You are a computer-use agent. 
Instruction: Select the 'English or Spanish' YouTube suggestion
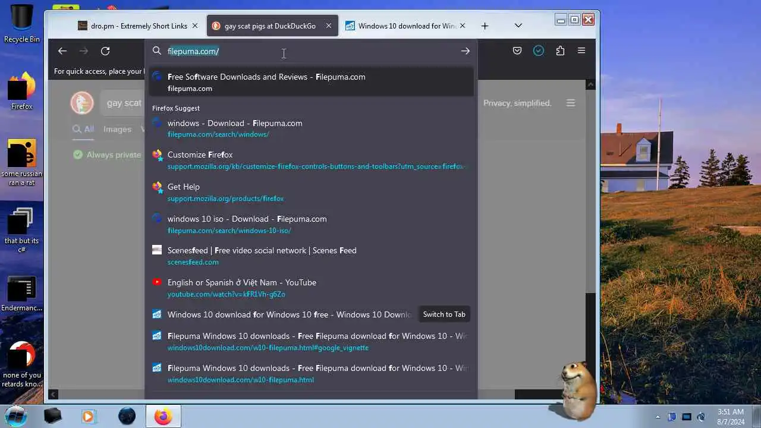pyautogui.click(x=311, y=288)
